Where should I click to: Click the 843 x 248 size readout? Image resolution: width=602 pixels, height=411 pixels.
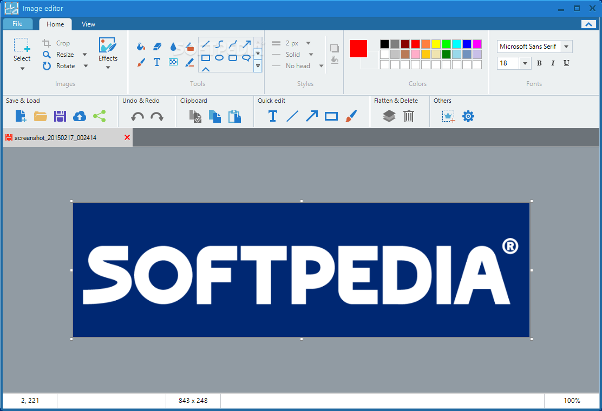pos(193,401)
